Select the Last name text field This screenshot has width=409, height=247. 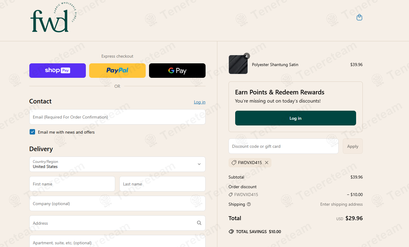162,184
